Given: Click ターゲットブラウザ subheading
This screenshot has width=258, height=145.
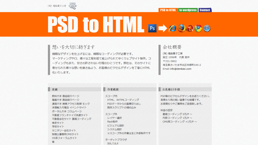Looking at the screenshot, I should (116, 139).
